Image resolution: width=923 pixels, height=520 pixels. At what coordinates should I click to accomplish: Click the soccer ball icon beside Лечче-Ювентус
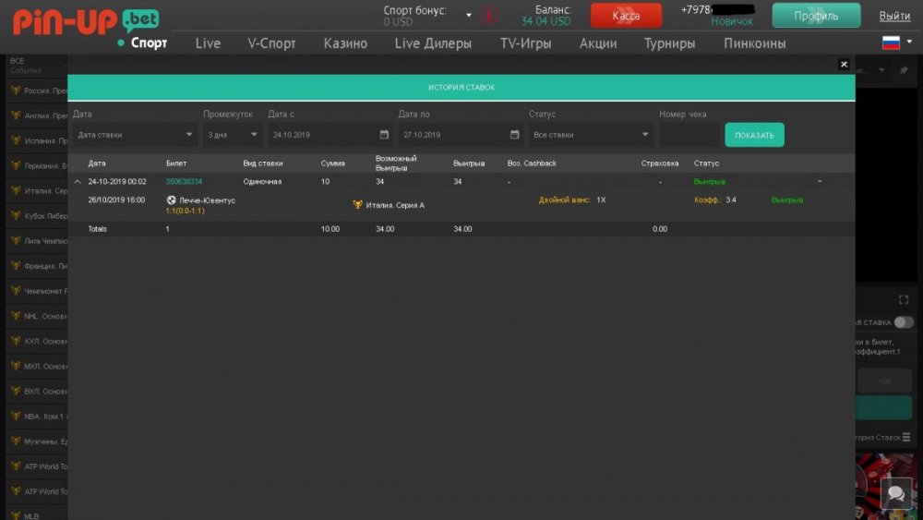[x=171, y=200]
